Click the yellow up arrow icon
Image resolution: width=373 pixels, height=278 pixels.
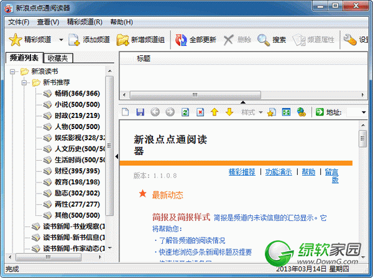pyautogui.click(x=214, y=112)
